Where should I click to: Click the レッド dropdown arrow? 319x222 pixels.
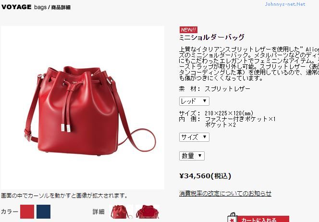point(205,101)
